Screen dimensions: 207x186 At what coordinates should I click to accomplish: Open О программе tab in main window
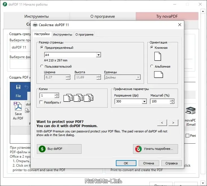tap(103, 16)
